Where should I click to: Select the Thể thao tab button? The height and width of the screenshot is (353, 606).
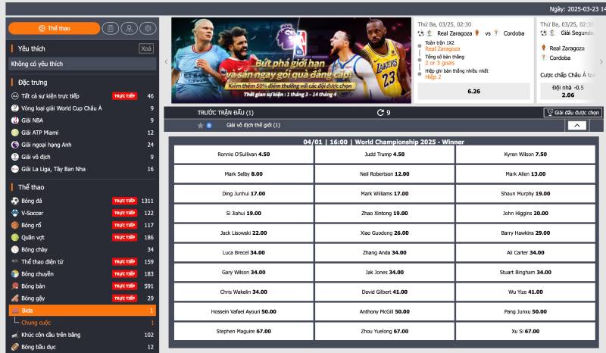pos(54,28)
